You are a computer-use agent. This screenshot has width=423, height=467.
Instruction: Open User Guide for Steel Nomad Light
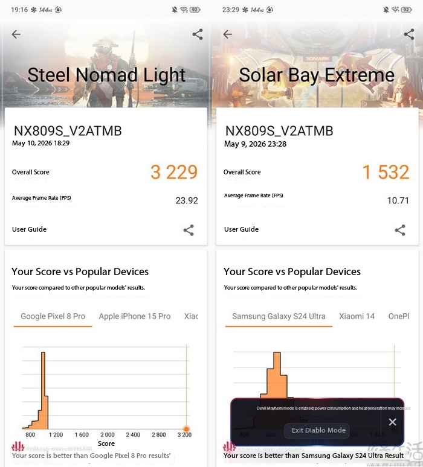tap(29, 229)
